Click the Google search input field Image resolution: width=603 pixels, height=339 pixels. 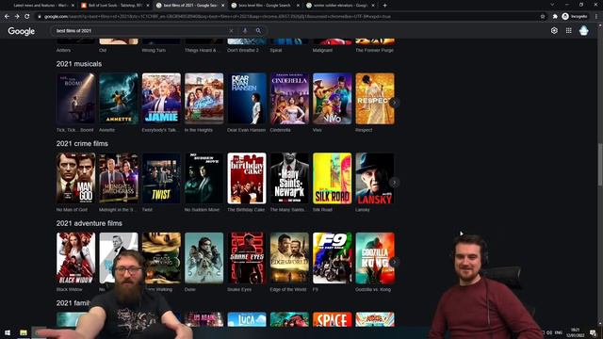[140, 31]
